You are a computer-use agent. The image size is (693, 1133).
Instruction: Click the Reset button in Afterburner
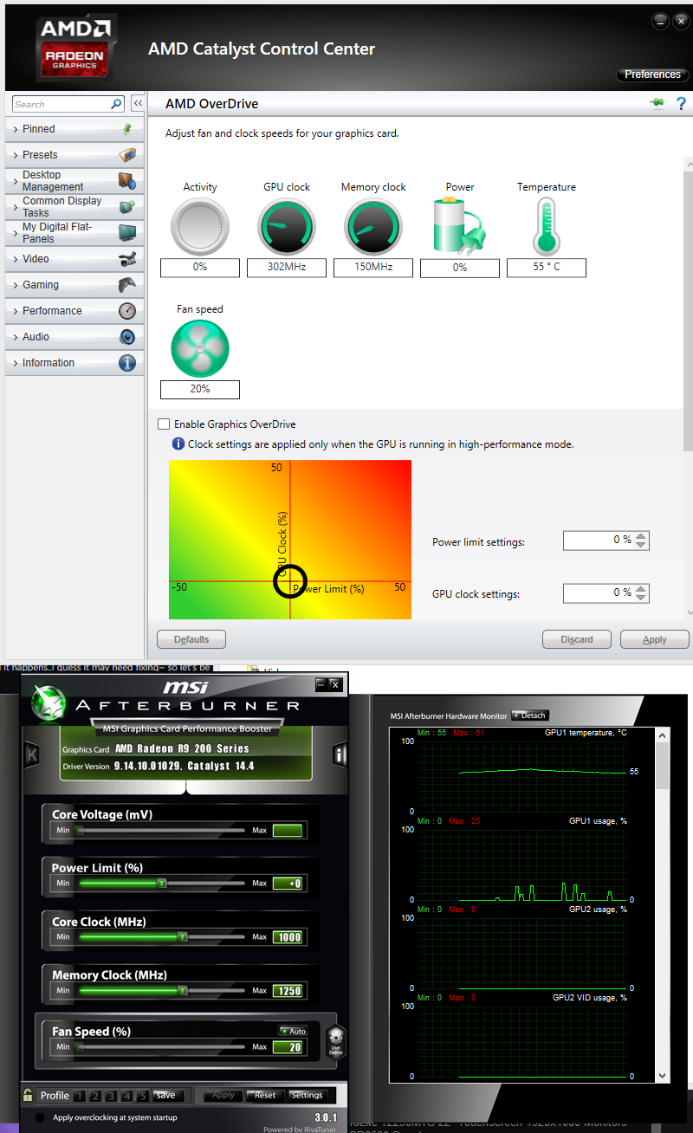coord(265,1095)
